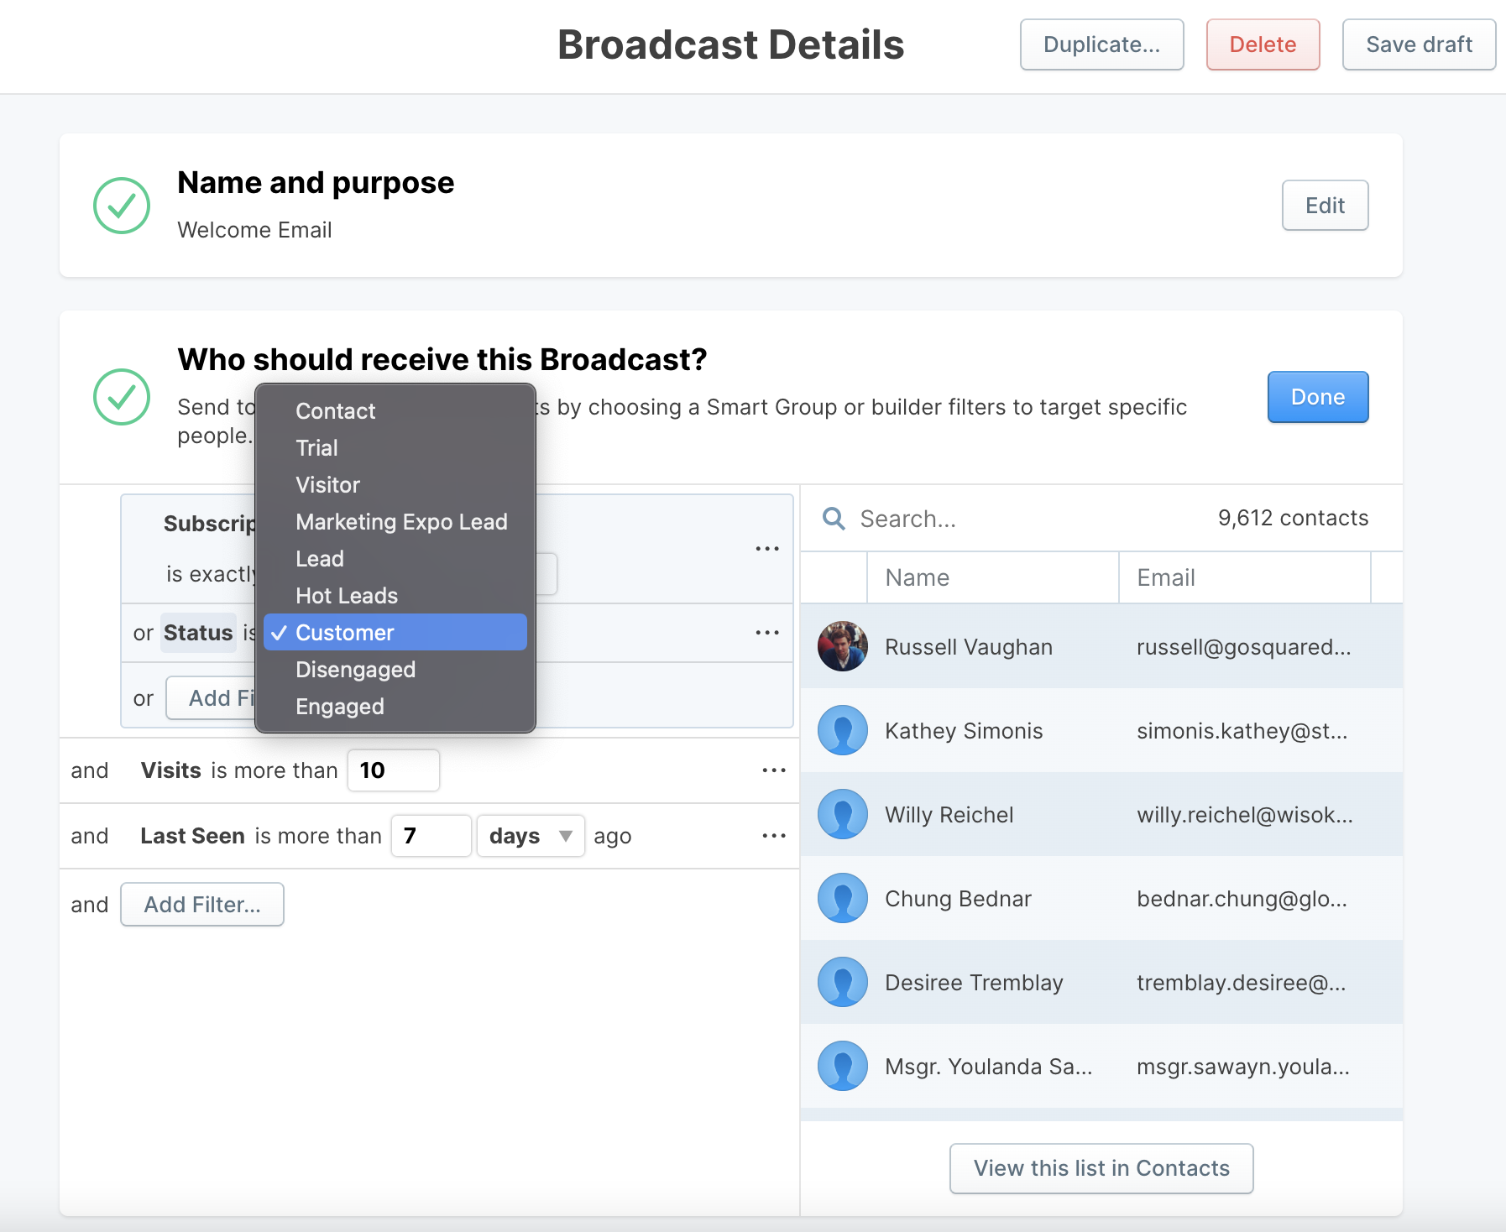Select Contact from status dropdown

click(395, 411)
